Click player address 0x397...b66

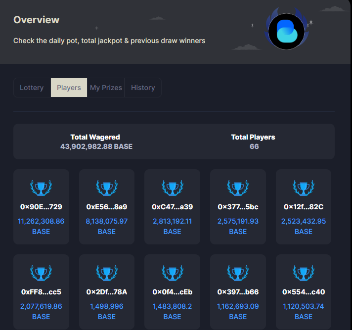click(238, 292)
